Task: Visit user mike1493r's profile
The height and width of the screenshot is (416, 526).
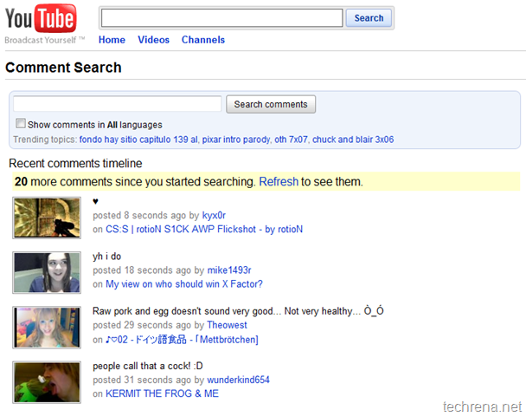Action: [229, 270]
